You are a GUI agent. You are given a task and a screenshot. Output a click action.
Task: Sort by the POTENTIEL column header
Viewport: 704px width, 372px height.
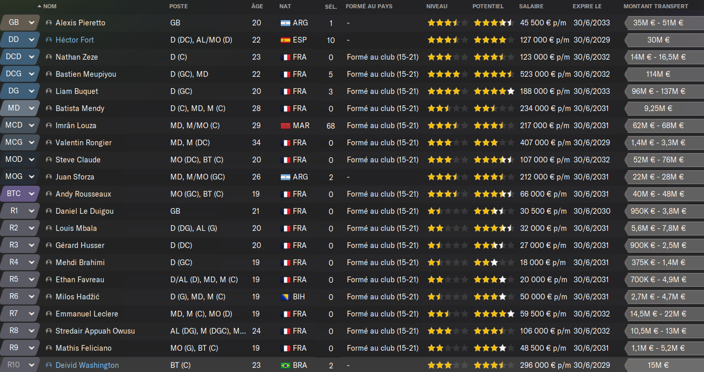click(x=488, y=6)
